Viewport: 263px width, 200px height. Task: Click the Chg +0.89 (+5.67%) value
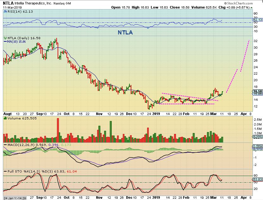pyautogui.click(x=234, y=7)
